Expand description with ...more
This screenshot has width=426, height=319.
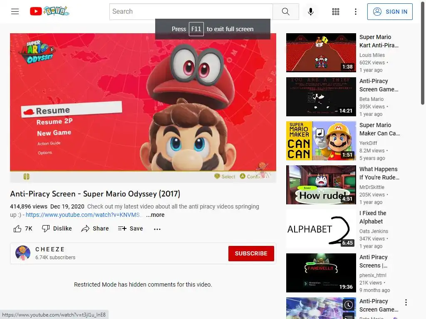click(x=155, y=215)
